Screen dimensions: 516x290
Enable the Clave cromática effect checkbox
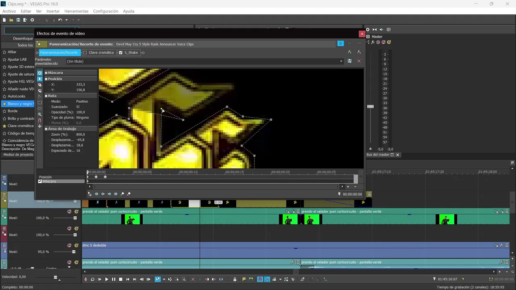click(85, 52)
